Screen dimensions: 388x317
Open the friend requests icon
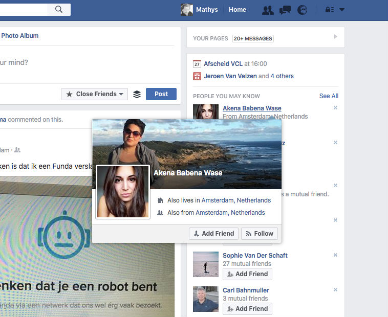[267, 10]
